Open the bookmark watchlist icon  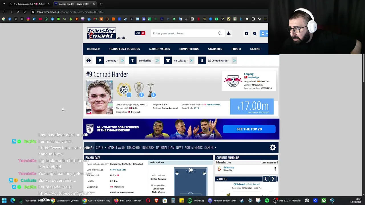(246, 33)
